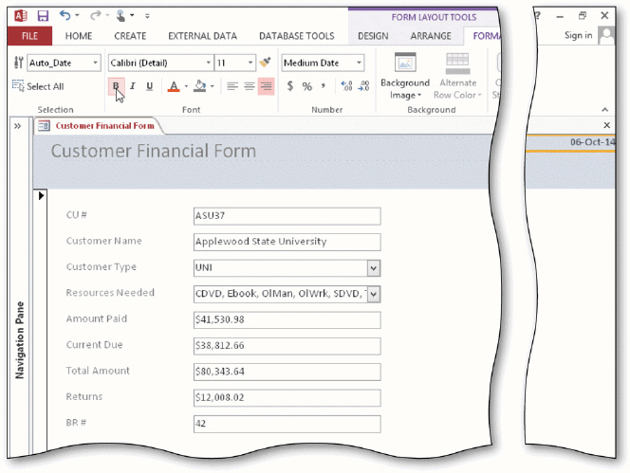Open the Customer Type UNI dropdown
The height and width of the screenshot is (473, 630).
pos(373,268)
